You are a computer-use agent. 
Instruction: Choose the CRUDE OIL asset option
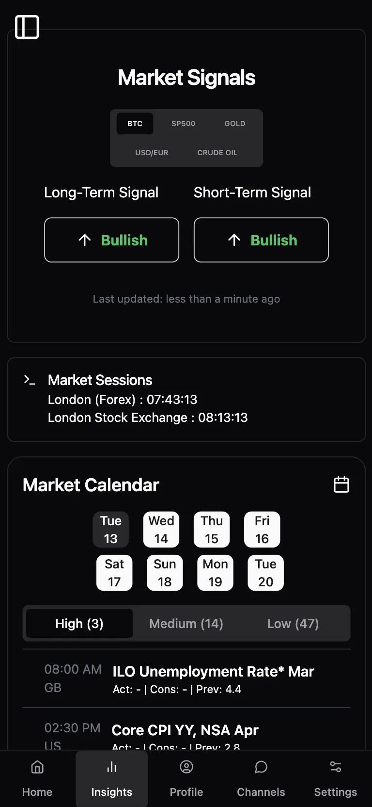[217, 153]
